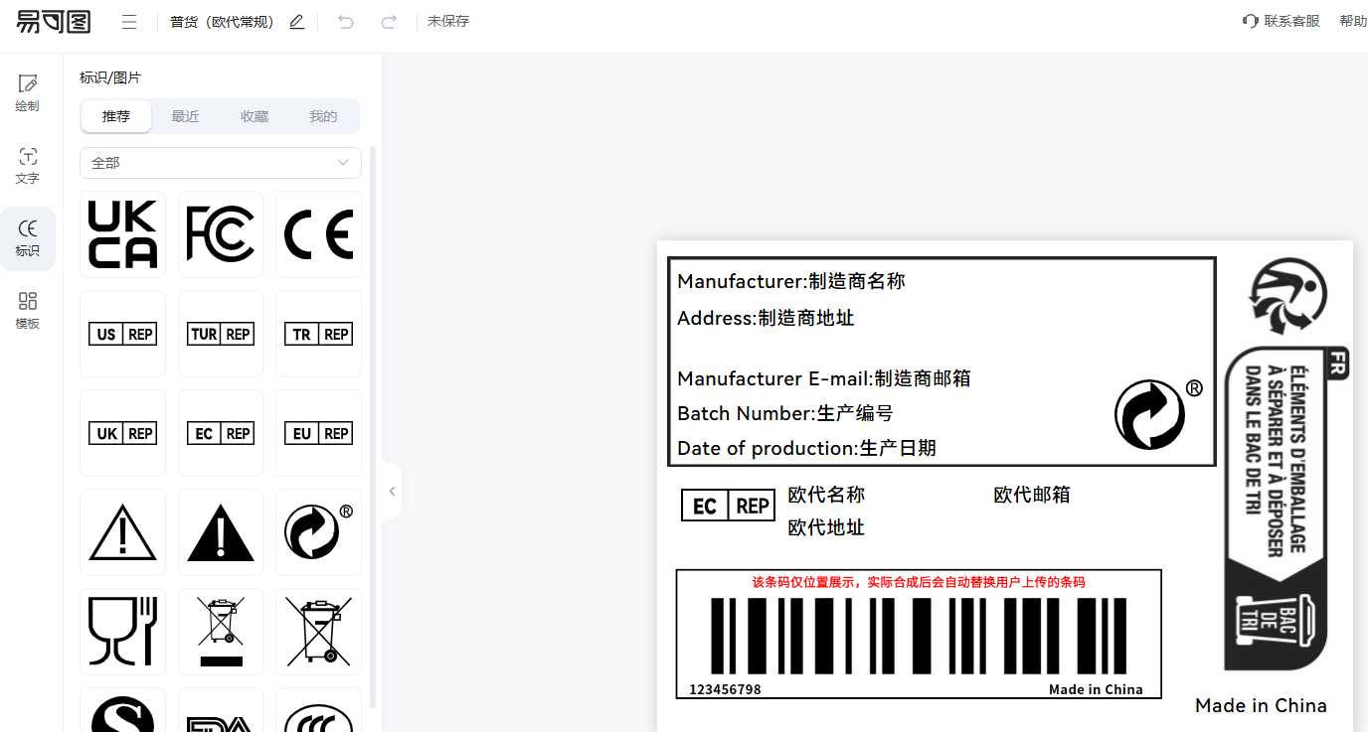Select the 欧代名称 text on label
Screen dimensions: 1368x732
(826, 495)
